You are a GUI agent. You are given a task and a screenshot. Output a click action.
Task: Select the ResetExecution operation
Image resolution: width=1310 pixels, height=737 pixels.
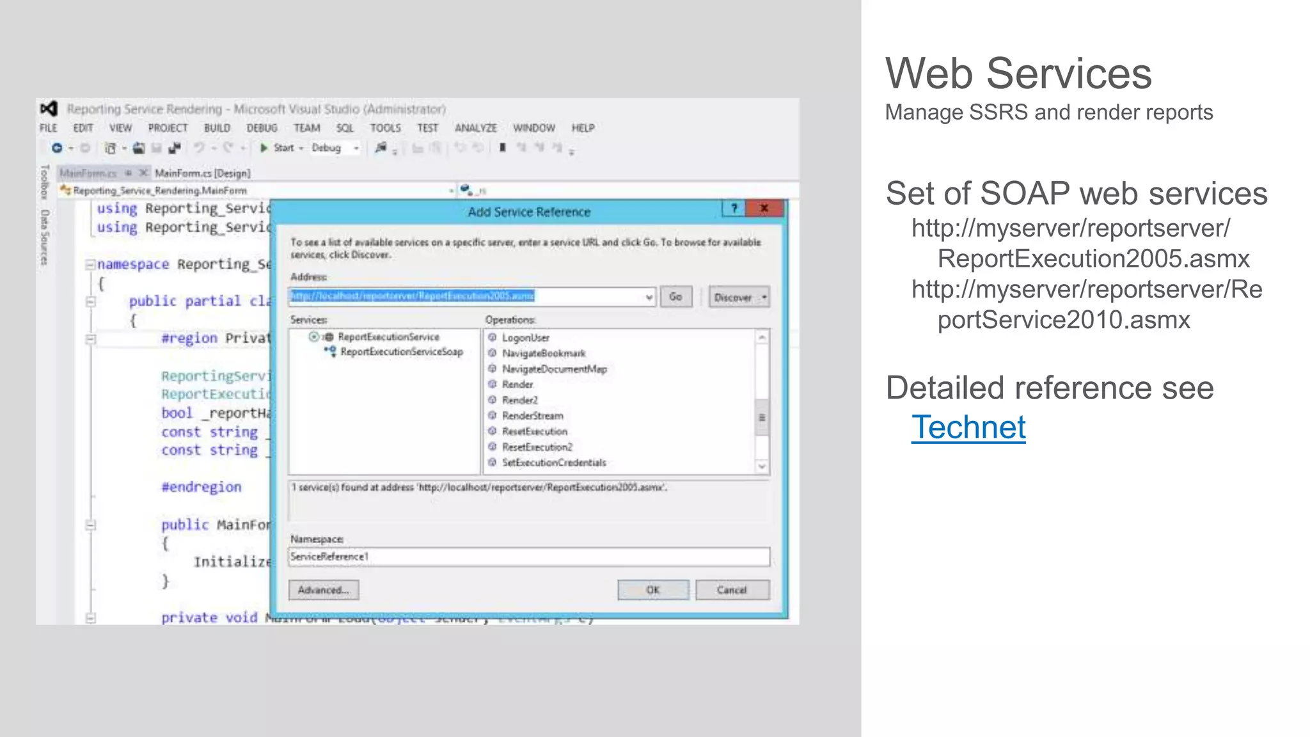[535, 431]
